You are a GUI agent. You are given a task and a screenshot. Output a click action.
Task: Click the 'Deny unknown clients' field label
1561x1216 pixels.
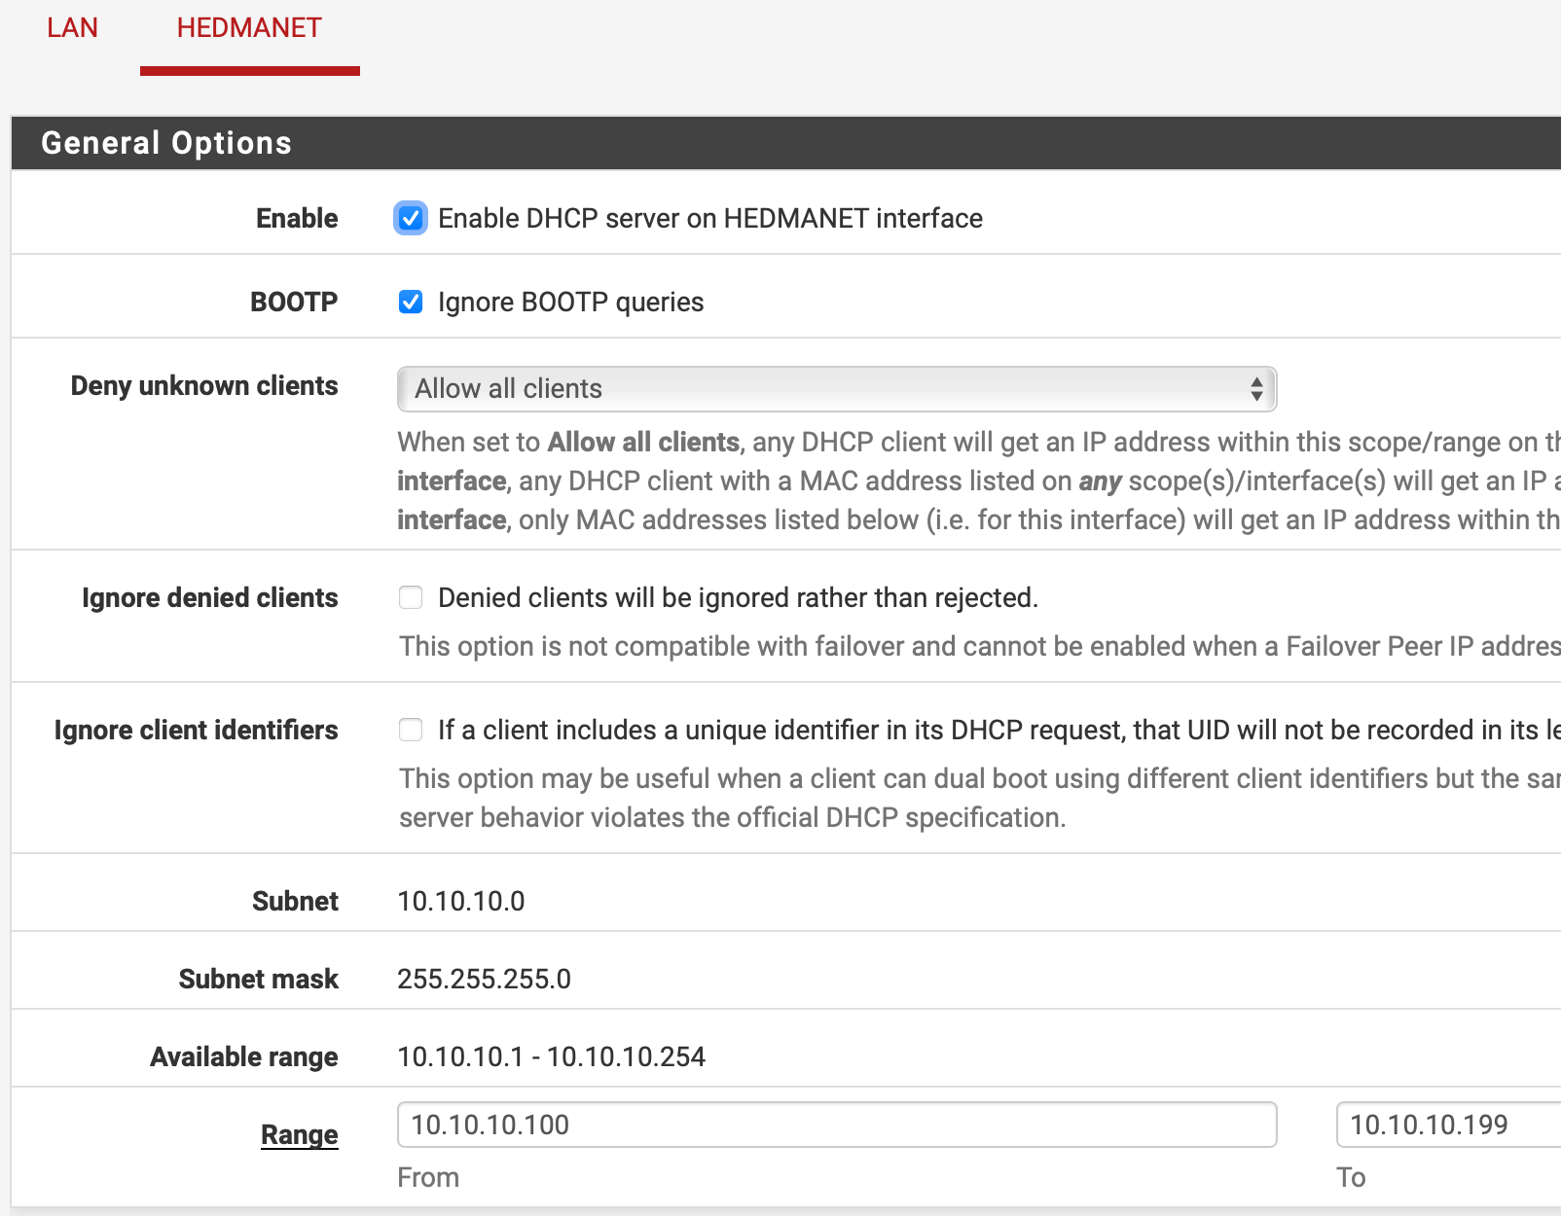coord(204,386)
